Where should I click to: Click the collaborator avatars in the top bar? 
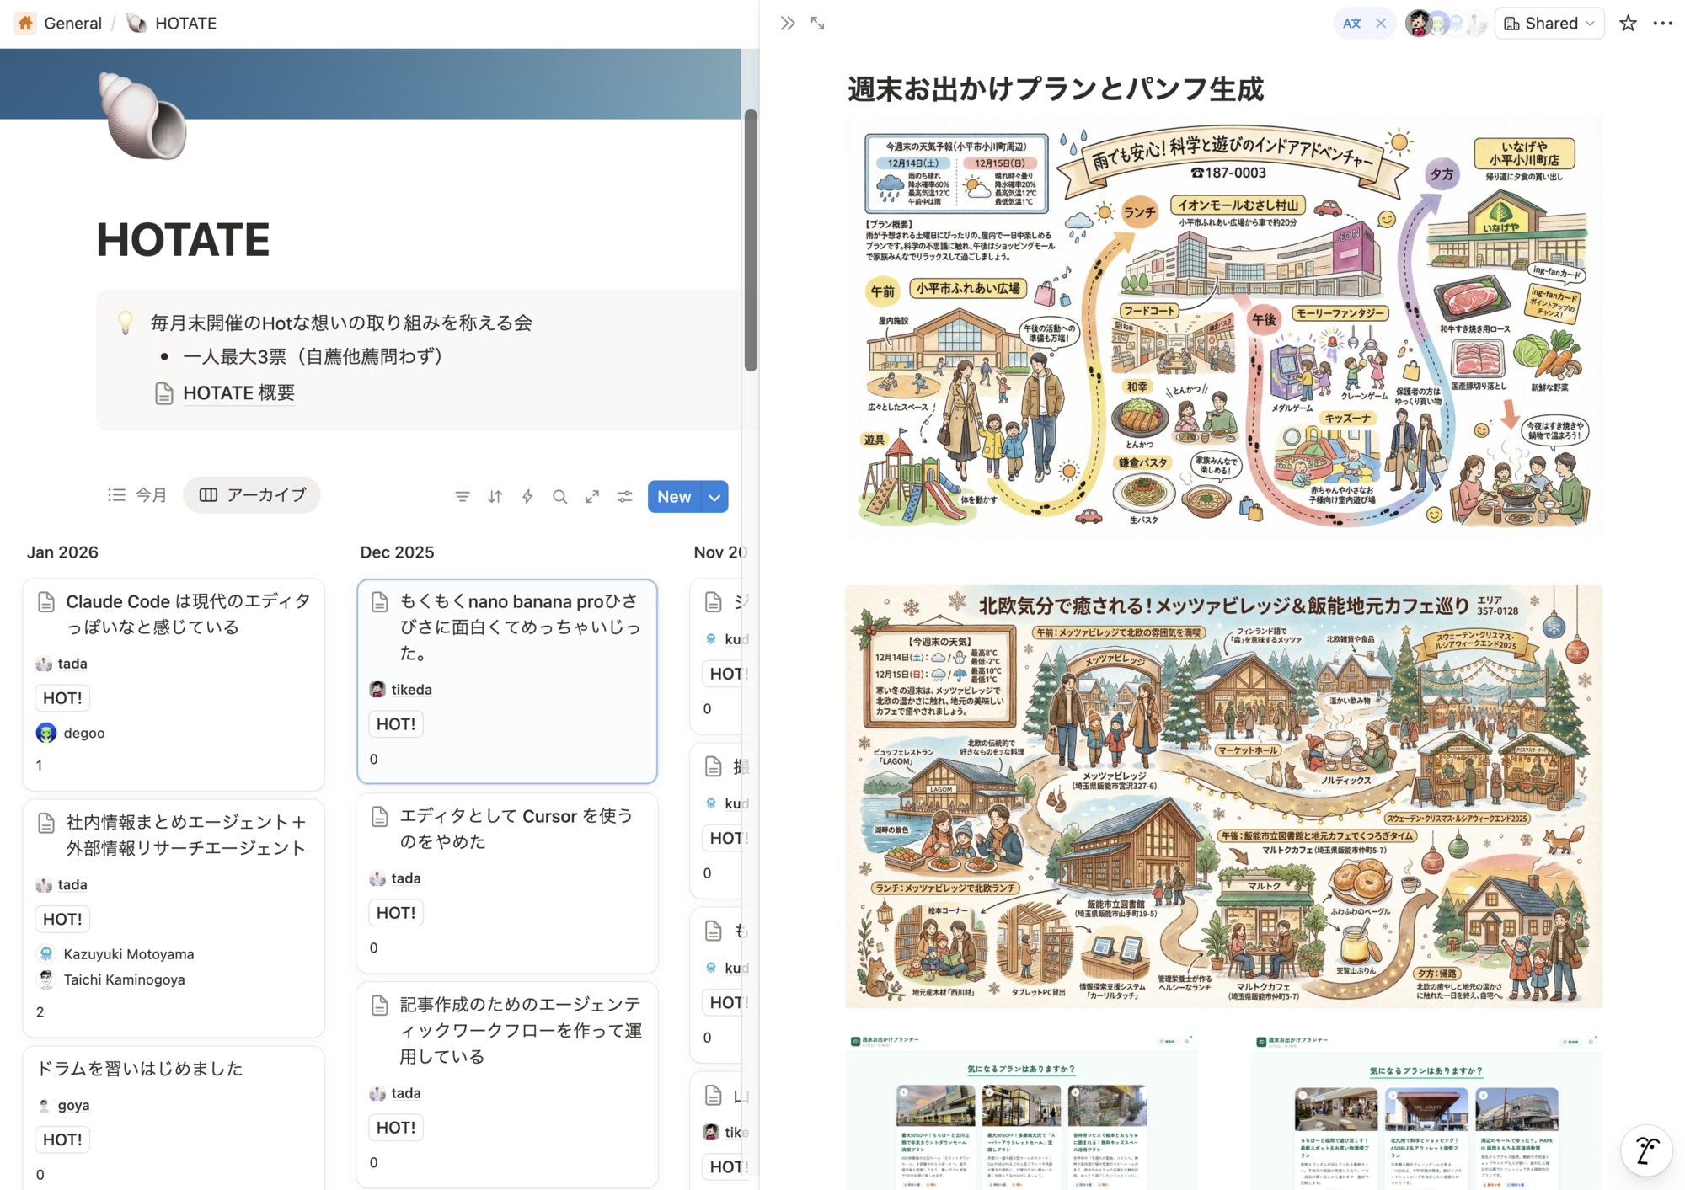[x=1445, y=24]
